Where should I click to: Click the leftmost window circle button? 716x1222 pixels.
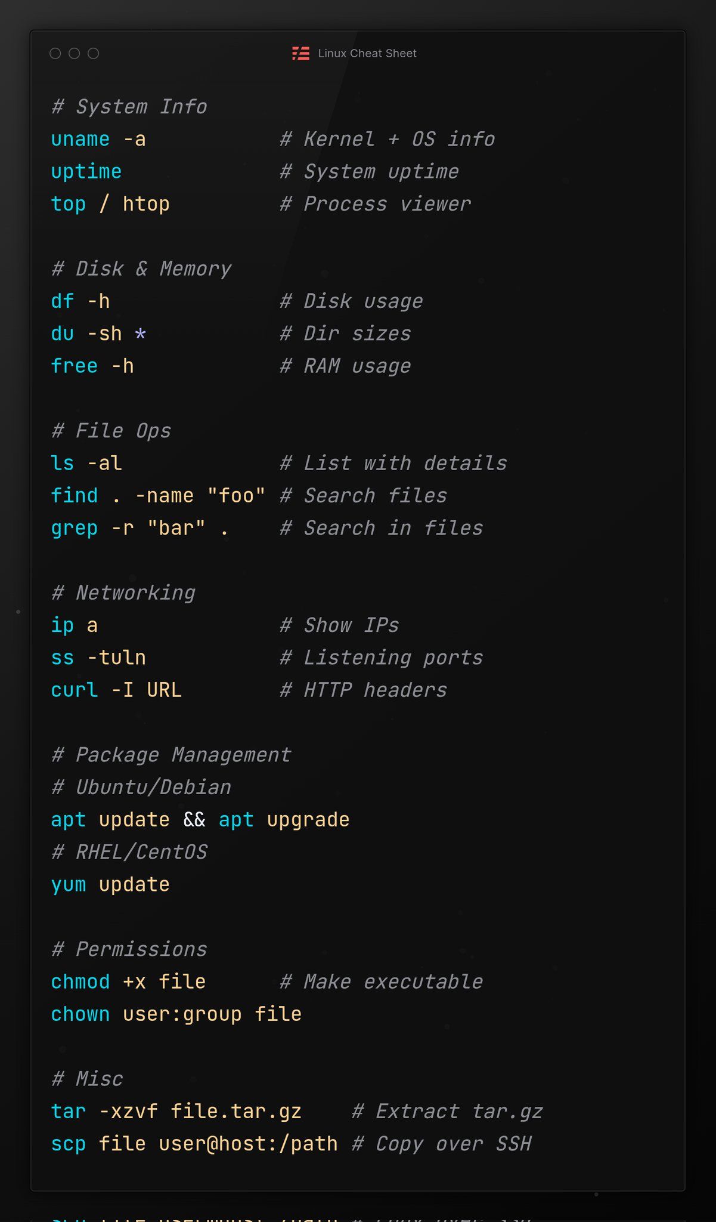pyautogui.click(x=55, y=54)
